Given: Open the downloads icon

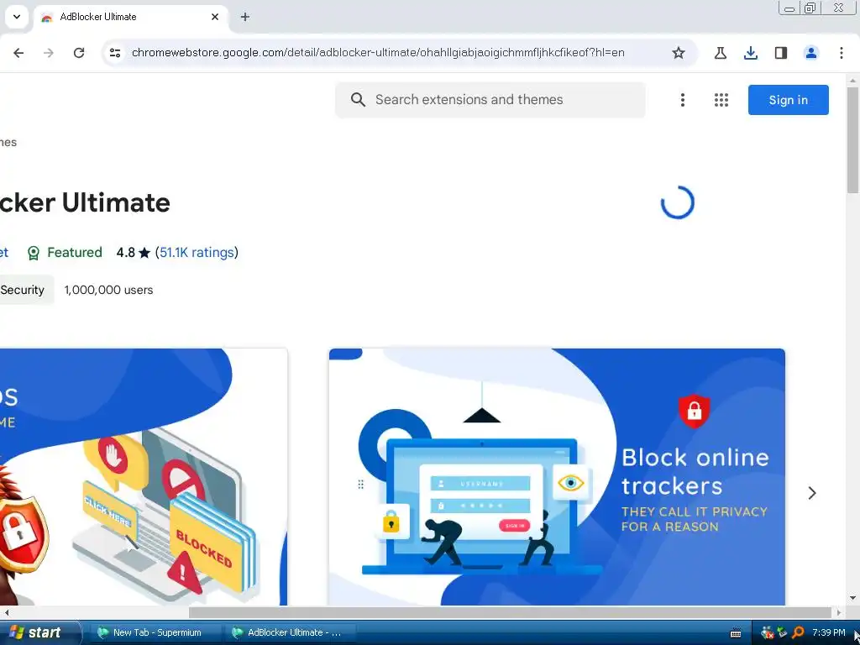Looking at the screenshot, I should coord(751,53).
